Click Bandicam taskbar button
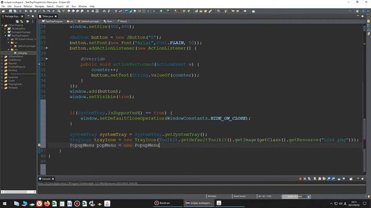The height and width of the screenshot is (208, 371). (168, 203)
